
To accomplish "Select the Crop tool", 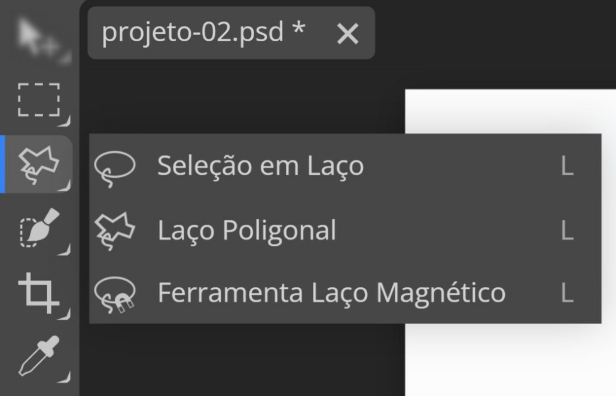I will tap(37, 293).
